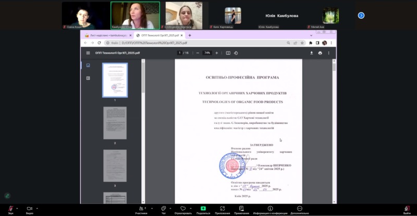Toggle the PDF sidebar menu button
This screenshot has width=417, height=216.
[88, 53]
